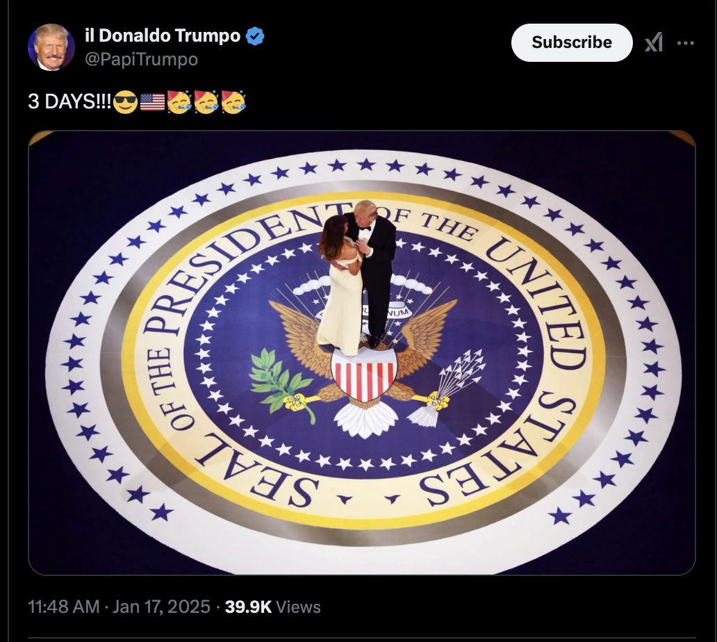Open the @PapiTrumpo handle link

click(x=141, y=59)
